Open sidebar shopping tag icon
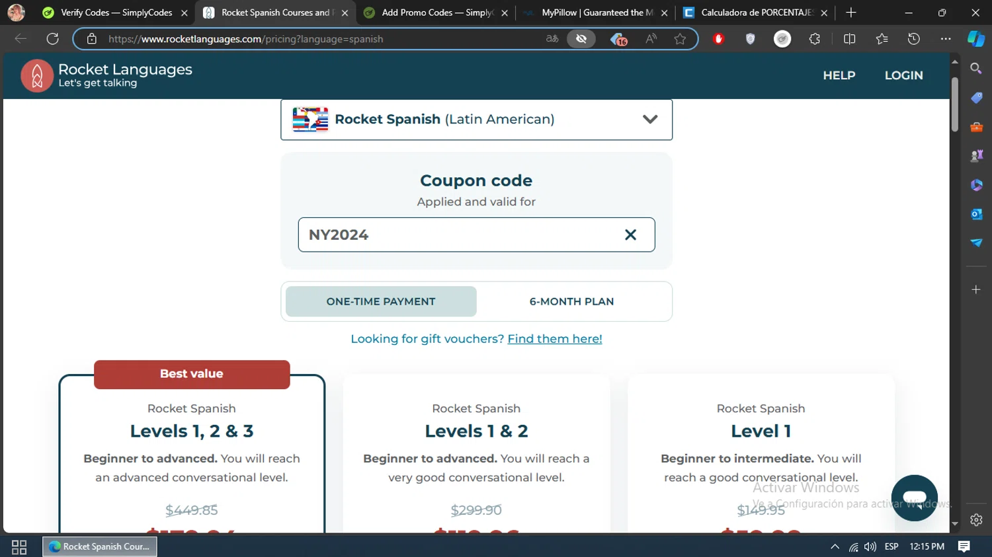The width and height of the screenshot is (992, 557). (x=976, y=98)
